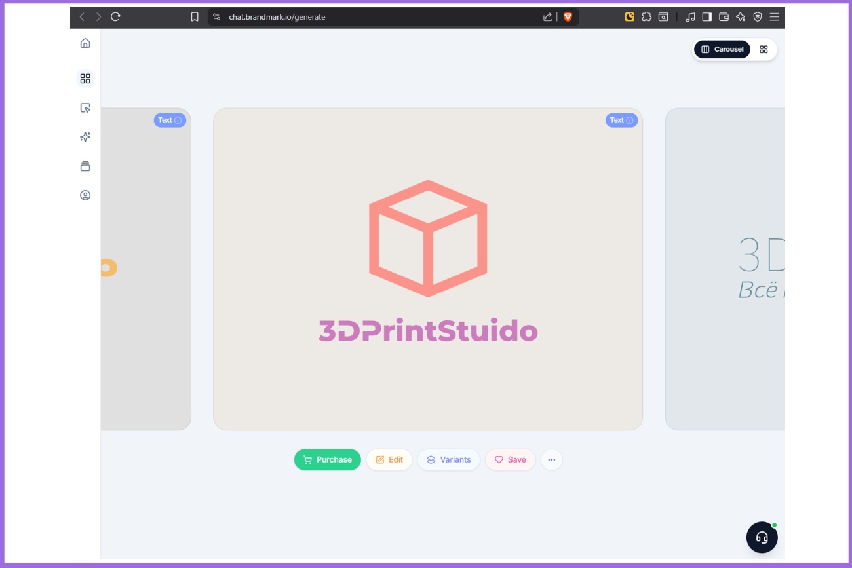Open the Home icon in sidebar
The height and width of the screenshot is (568, 852).
point(85,43)
